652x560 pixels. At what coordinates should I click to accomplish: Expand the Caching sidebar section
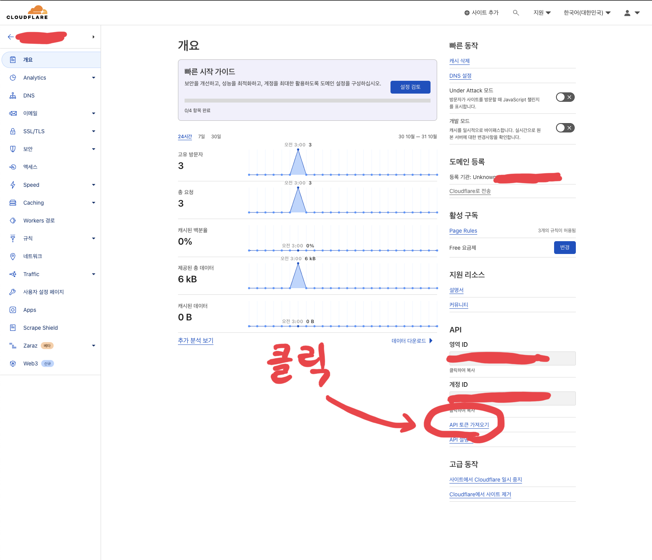click(x=94, y=203)
